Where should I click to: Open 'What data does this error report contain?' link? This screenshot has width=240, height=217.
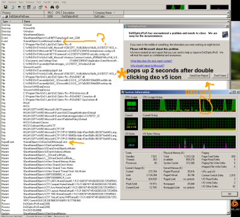pos(151,61)
